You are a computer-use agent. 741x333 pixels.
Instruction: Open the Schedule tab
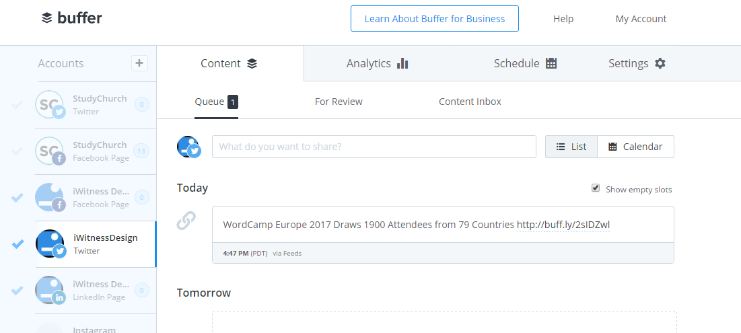525,63
